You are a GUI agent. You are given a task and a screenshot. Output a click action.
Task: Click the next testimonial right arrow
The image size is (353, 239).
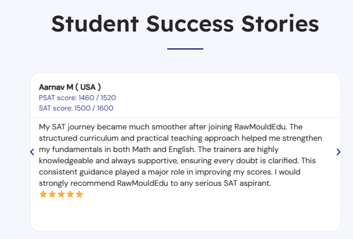point(339,152)
